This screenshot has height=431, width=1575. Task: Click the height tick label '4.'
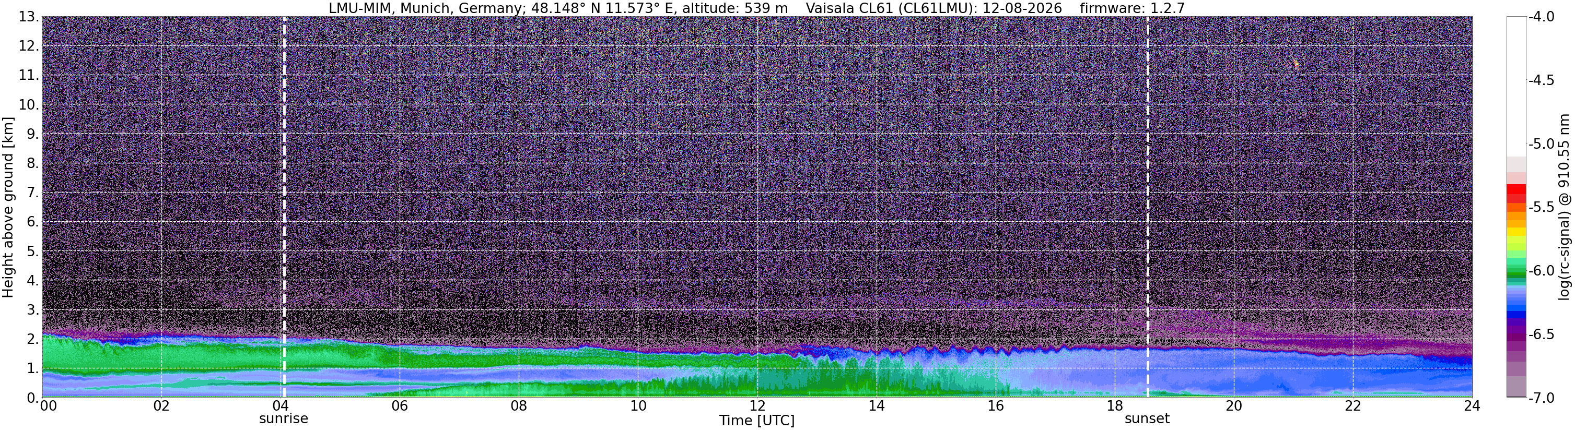(x=32, y=281)
